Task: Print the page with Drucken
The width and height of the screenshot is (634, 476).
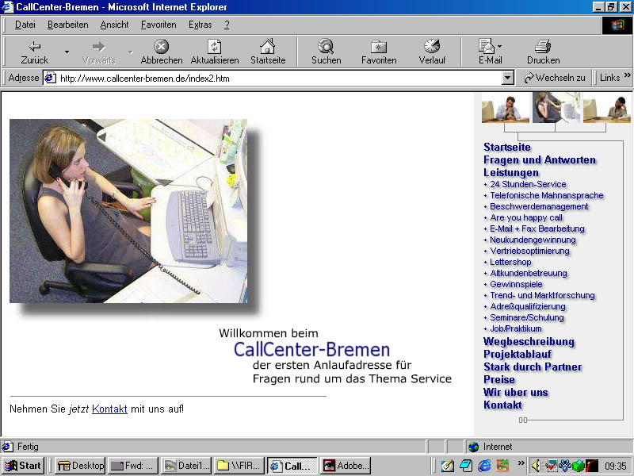Action: tap(543, 52)
